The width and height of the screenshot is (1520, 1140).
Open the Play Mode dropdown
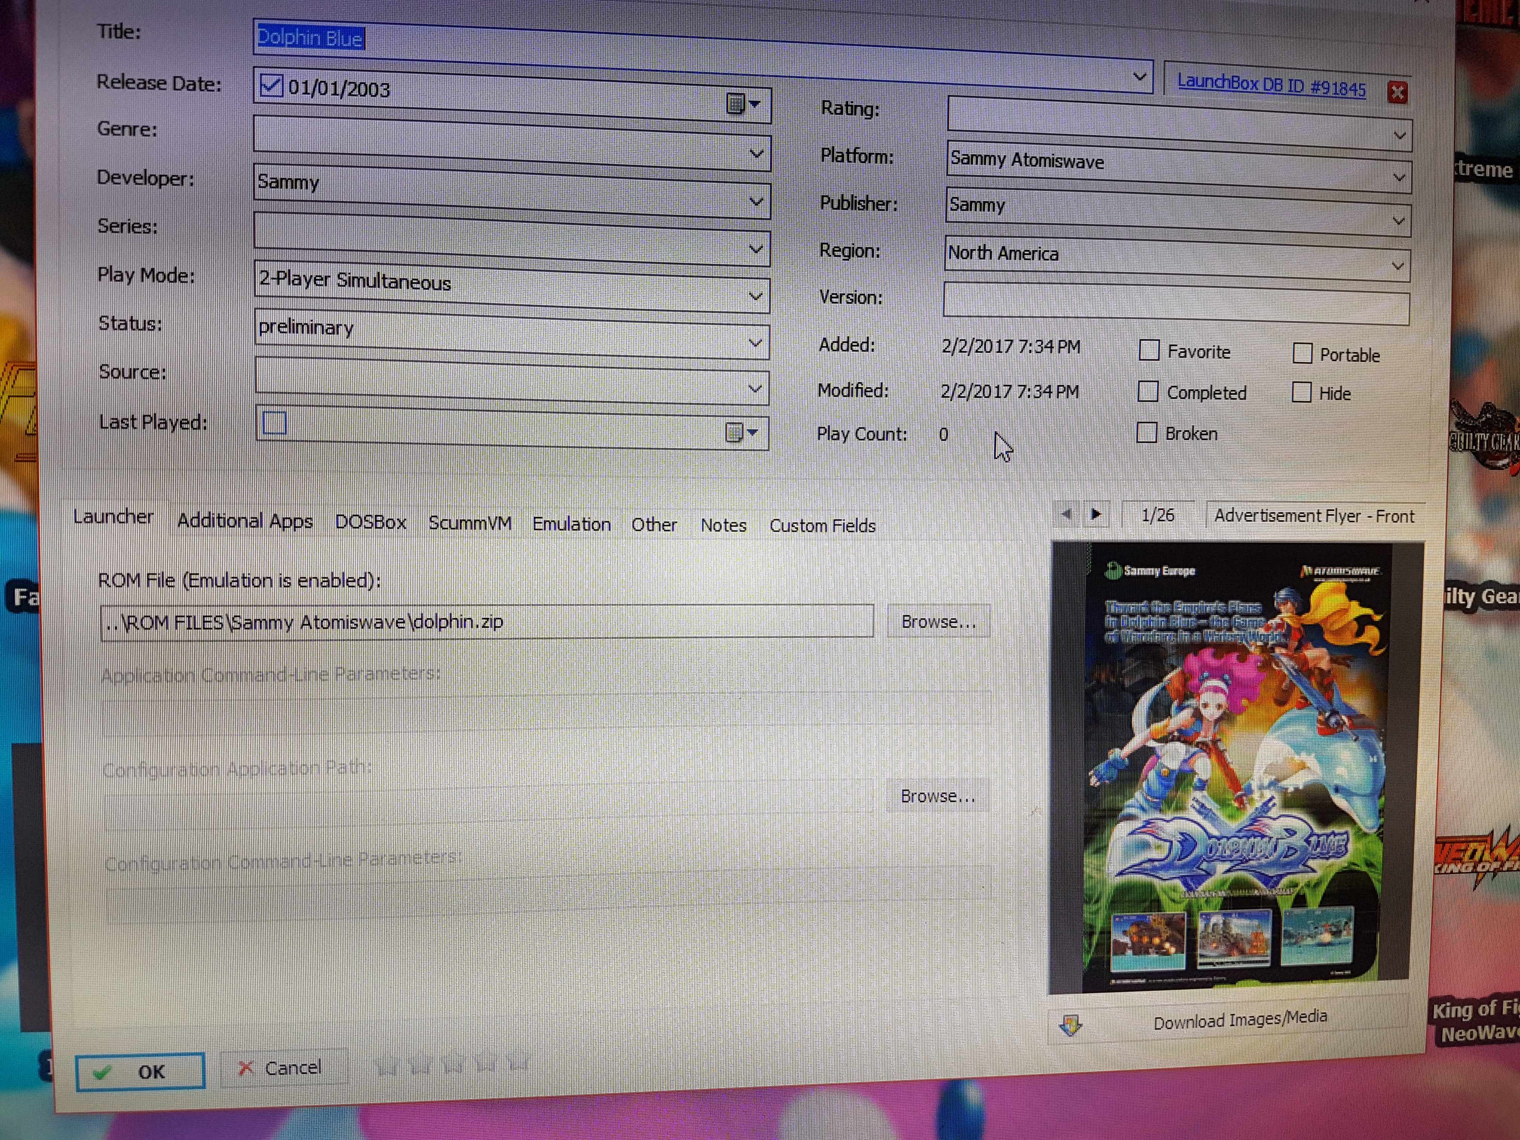tap(755, 297)
